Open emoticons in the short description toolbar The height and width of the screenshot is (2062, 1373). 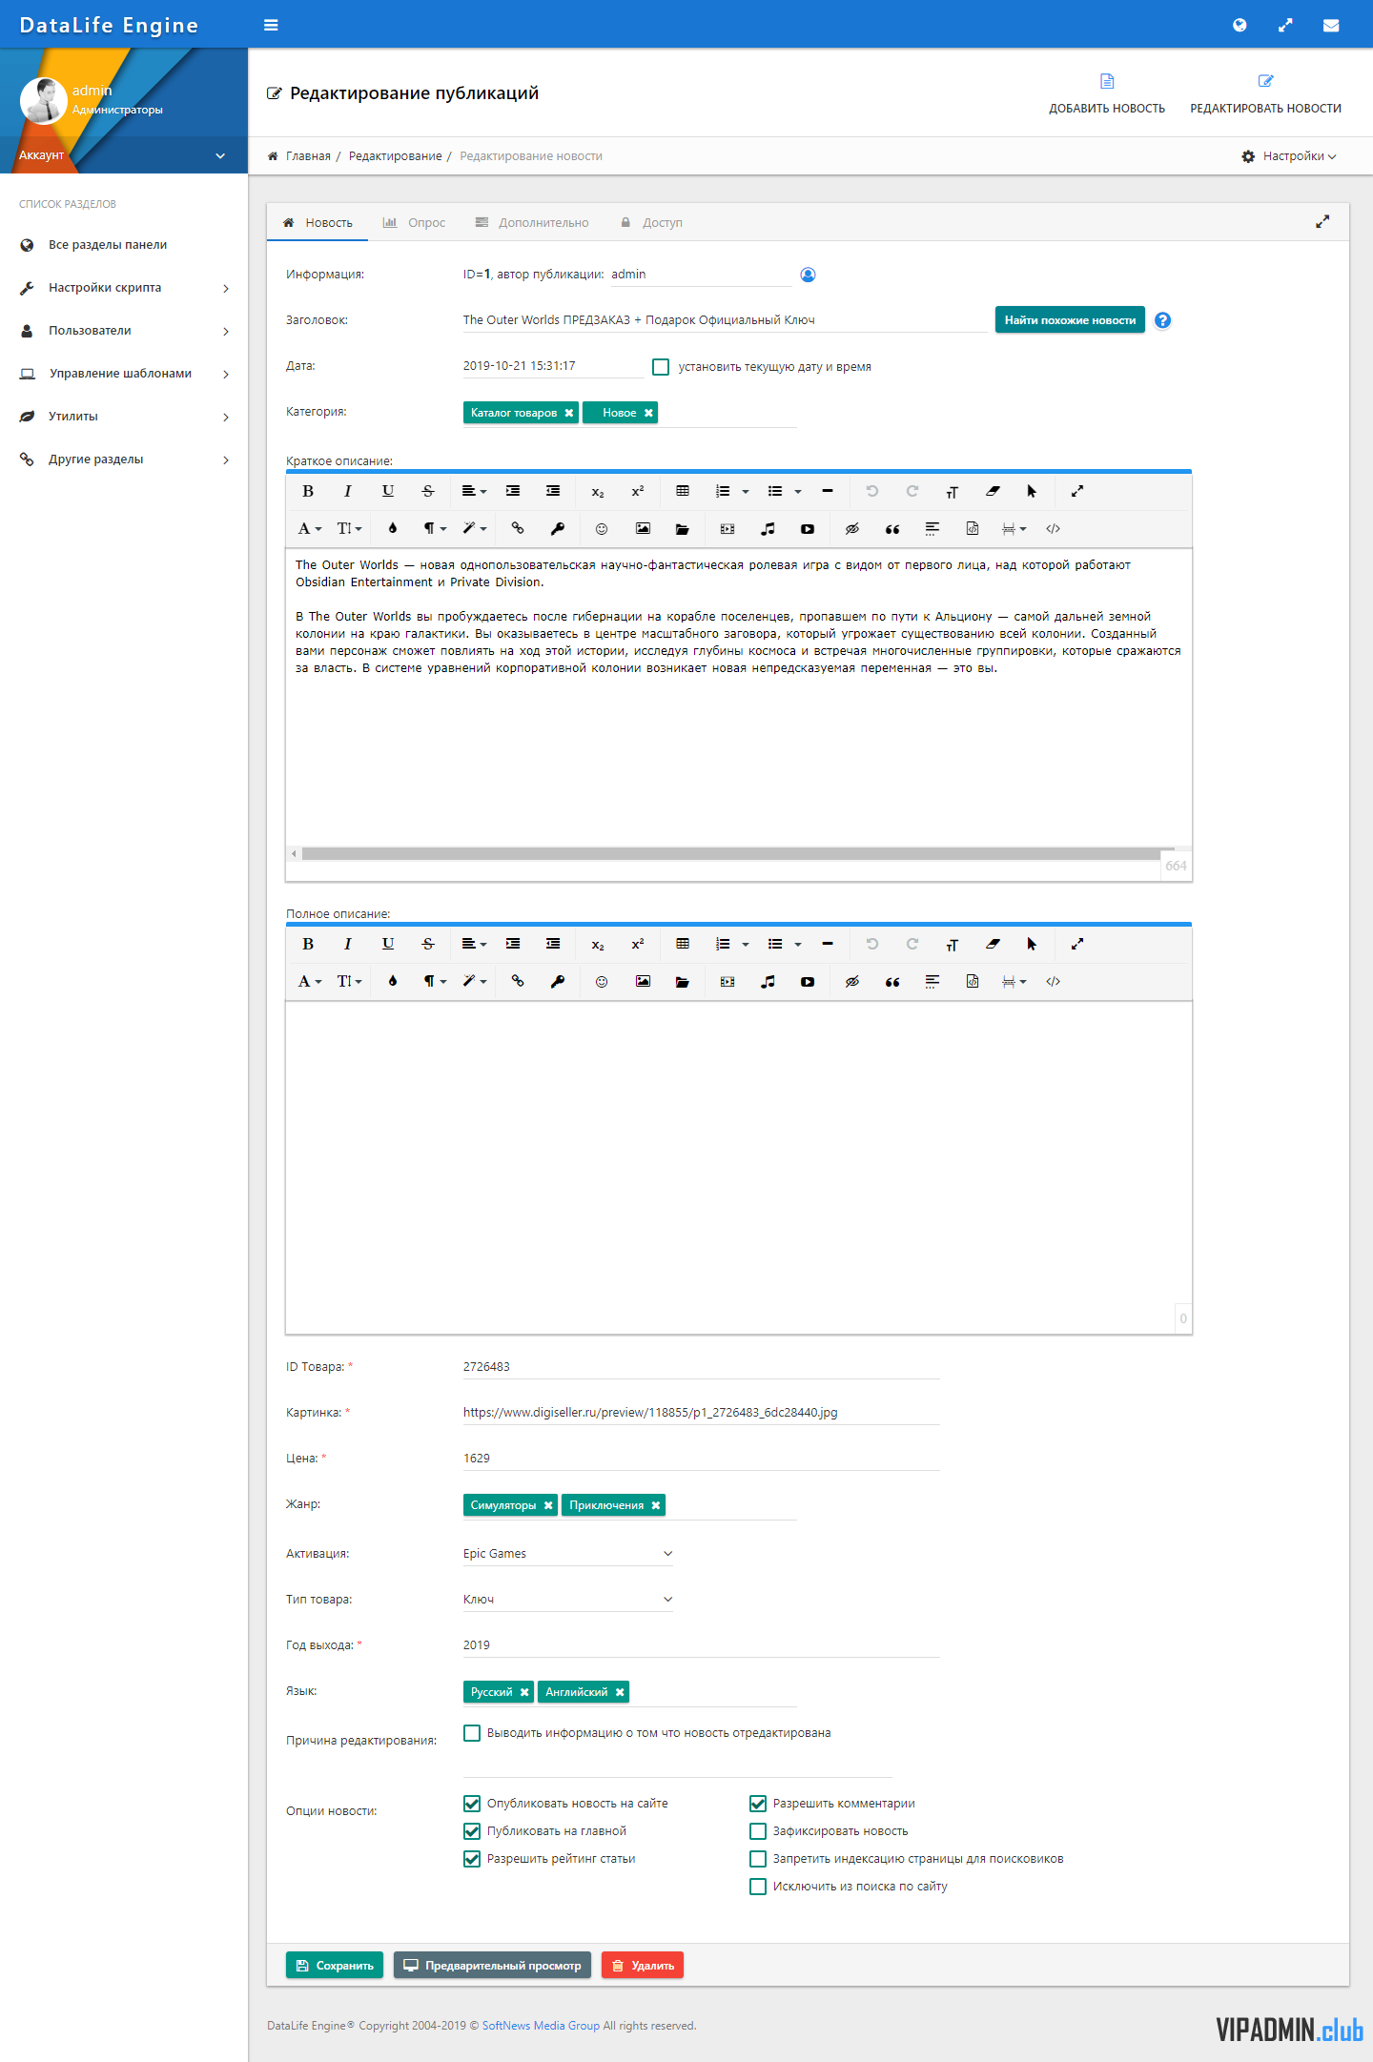(602, 528)
